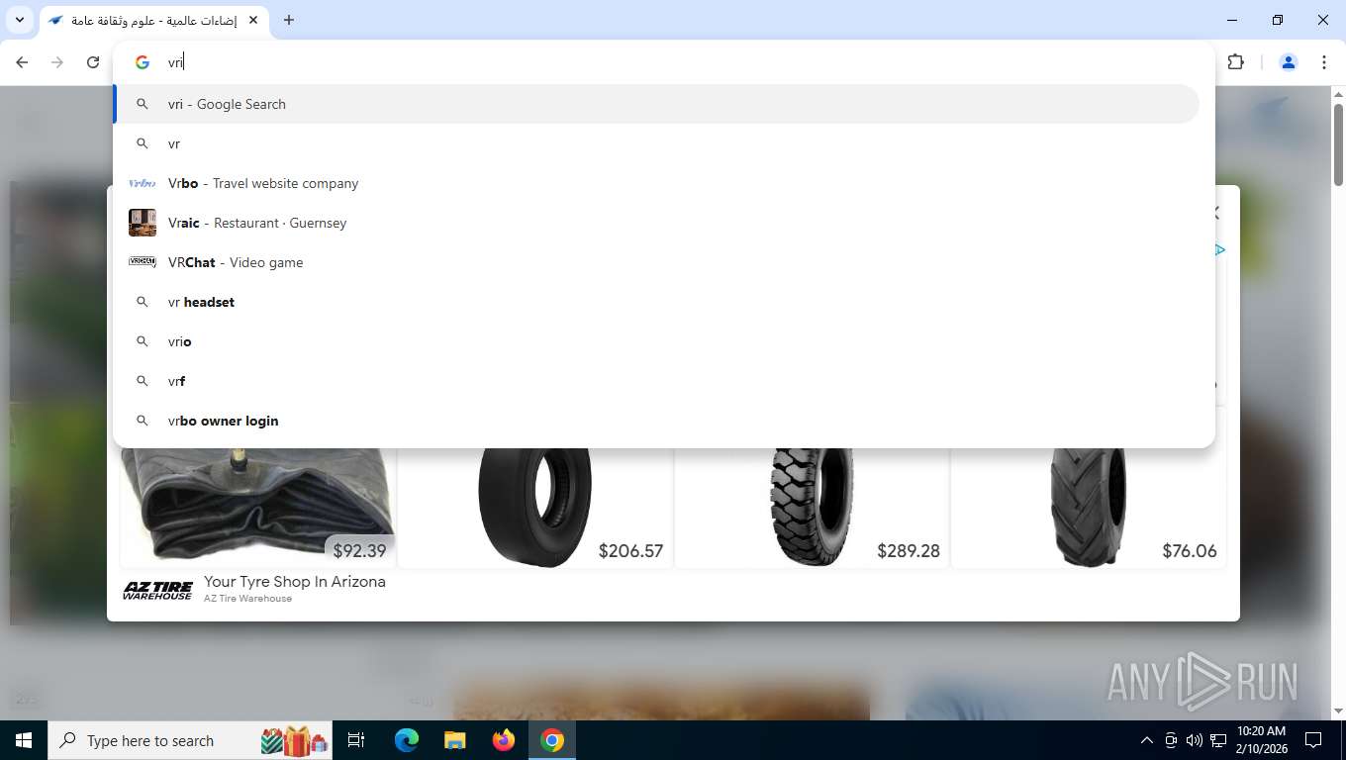Select the 'vrio' suggestion
Viewport: 1346px width, 760px height.
coord(656,341)
